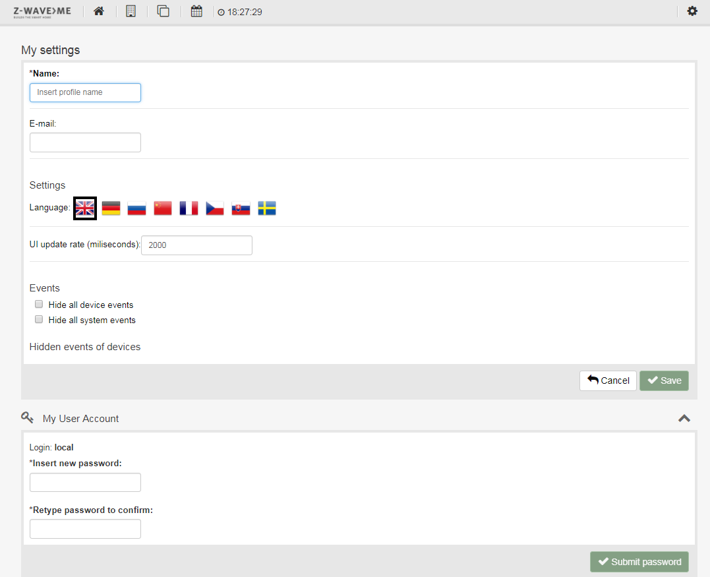Set language to Swedish flag

coord(267,208)
